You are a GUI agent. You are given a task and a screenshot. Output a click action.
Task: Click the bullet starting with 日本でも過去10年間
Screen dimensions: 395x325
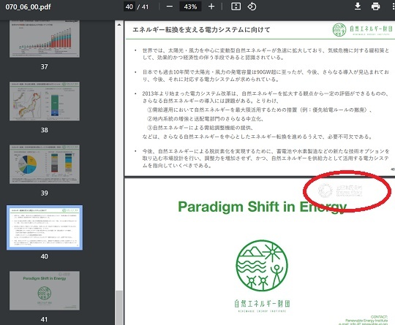coord(266,76)
